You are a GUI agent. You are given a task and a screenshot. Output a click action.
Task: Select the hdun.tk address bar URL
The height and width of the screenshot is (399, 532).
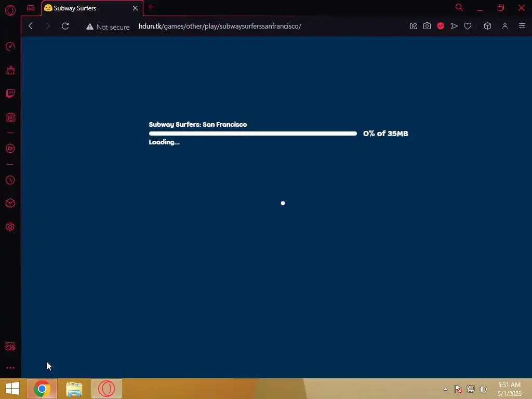220,26
